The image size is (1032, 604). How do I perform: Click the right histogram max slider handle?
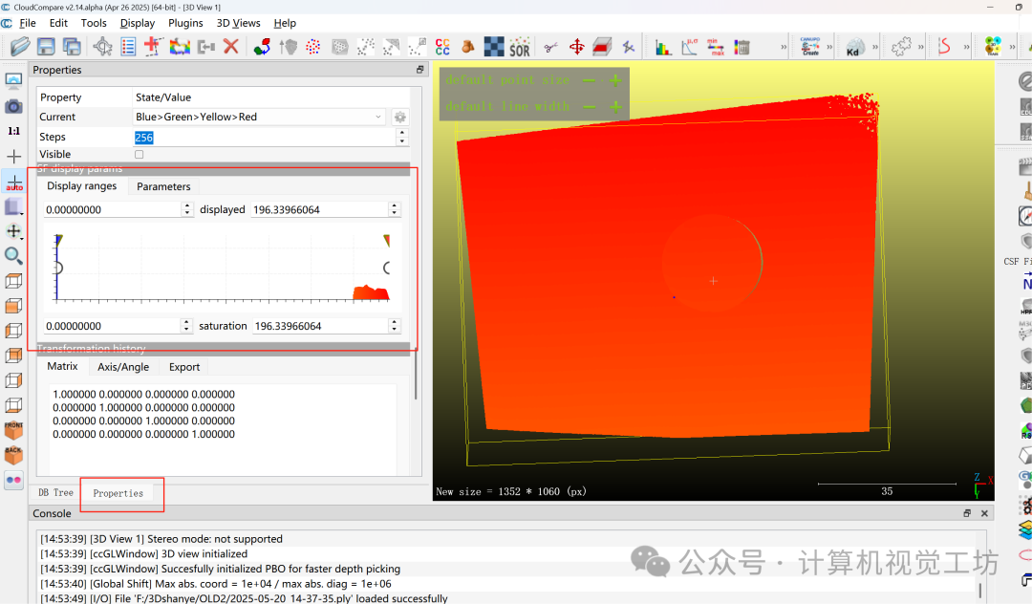point(386,241)
